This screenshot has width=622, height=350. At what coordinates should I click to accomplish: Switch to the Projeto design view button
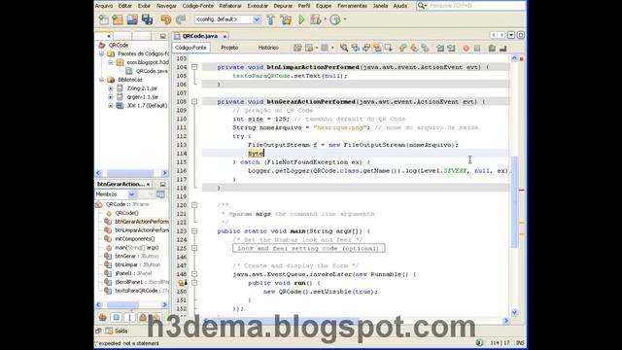pos(229,48)
